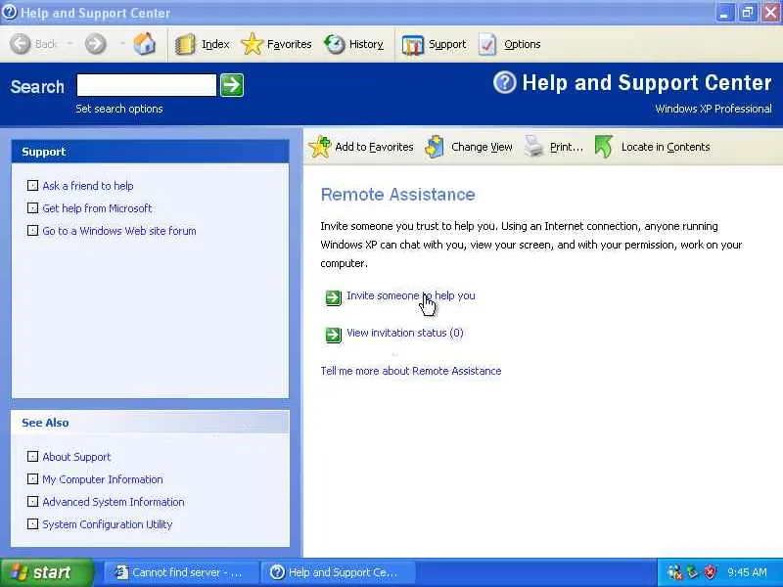The height and width of the screenshot is (587, 783).
Task: Open Set search options link
Action: [118, 109]
